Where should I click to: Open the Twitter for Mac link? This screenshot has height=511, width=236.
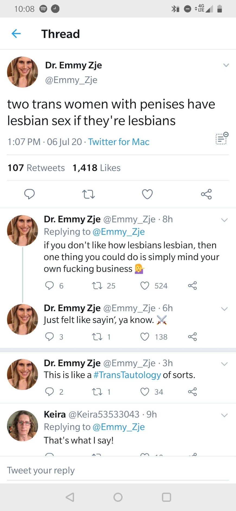(x=119, y=142)
